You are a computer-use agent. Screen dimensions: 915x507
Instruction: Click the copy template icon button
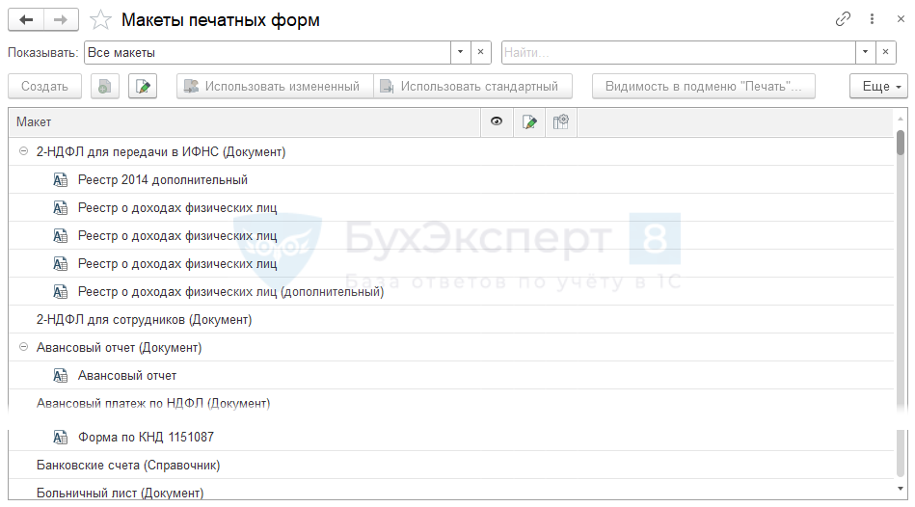point(104,87)
